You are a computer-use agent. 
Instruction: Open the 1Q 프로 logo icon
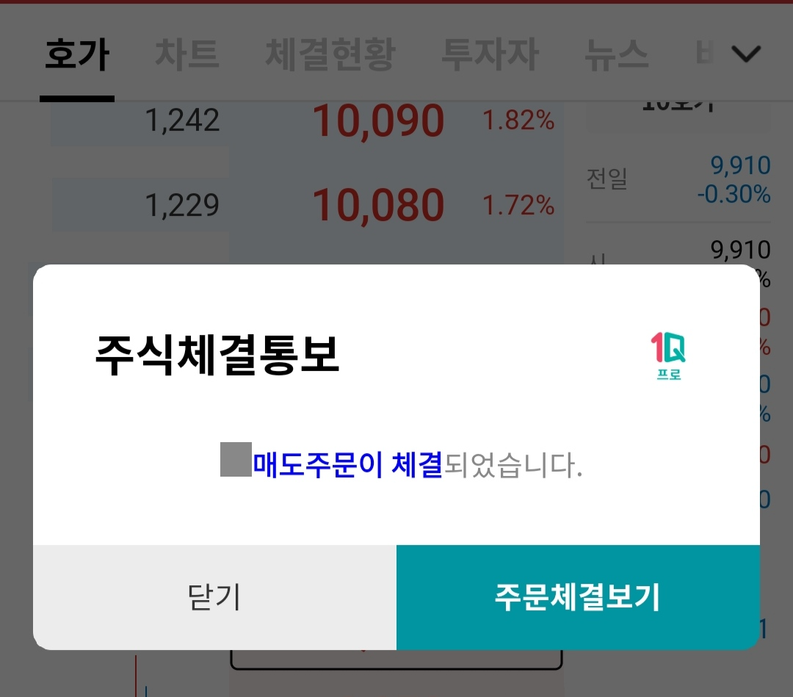[x=668, y=355]
